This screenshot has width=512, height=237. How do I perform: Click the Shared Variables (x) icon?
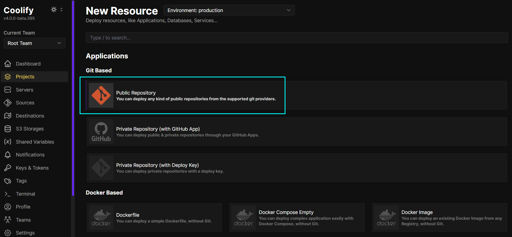tap(8, 142)
